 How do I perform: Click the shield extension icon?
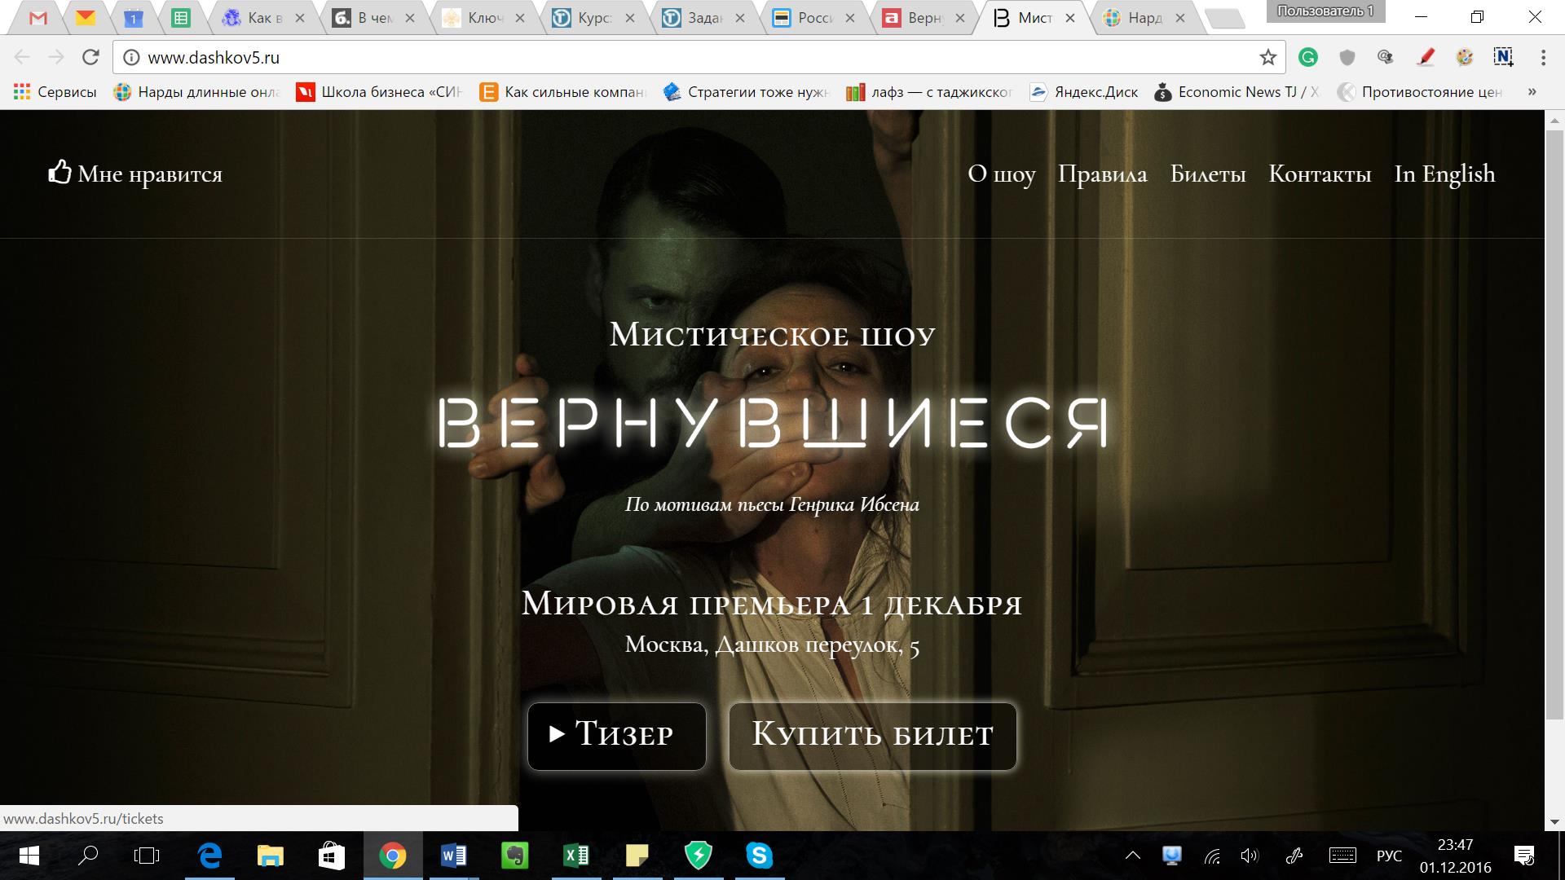1347,57
